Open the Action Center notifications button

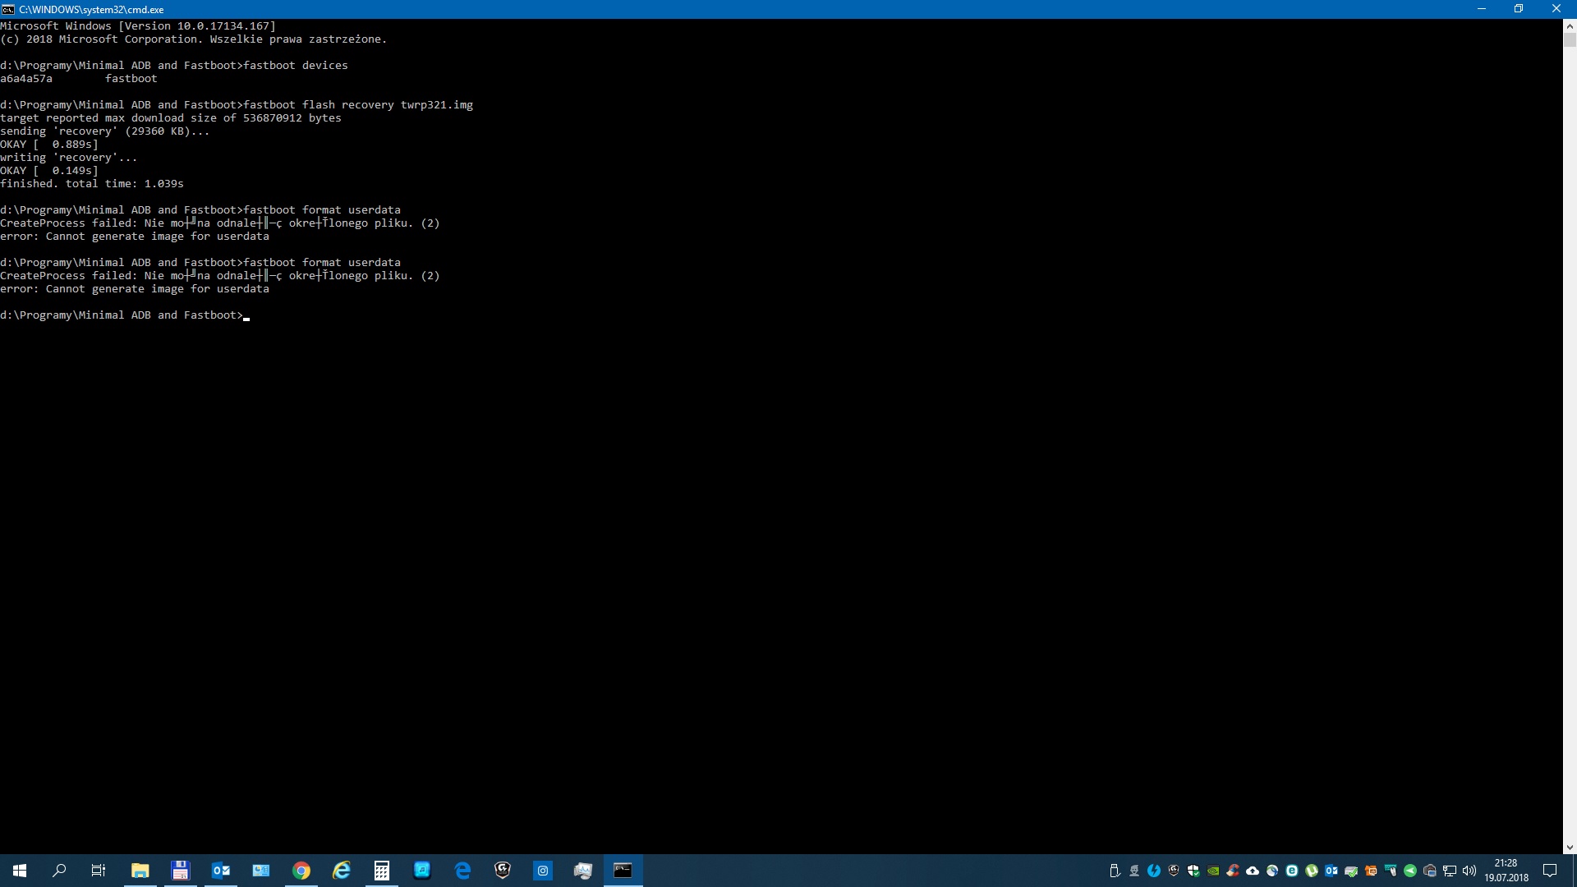pyautogui.click(x=1550, y=871)
